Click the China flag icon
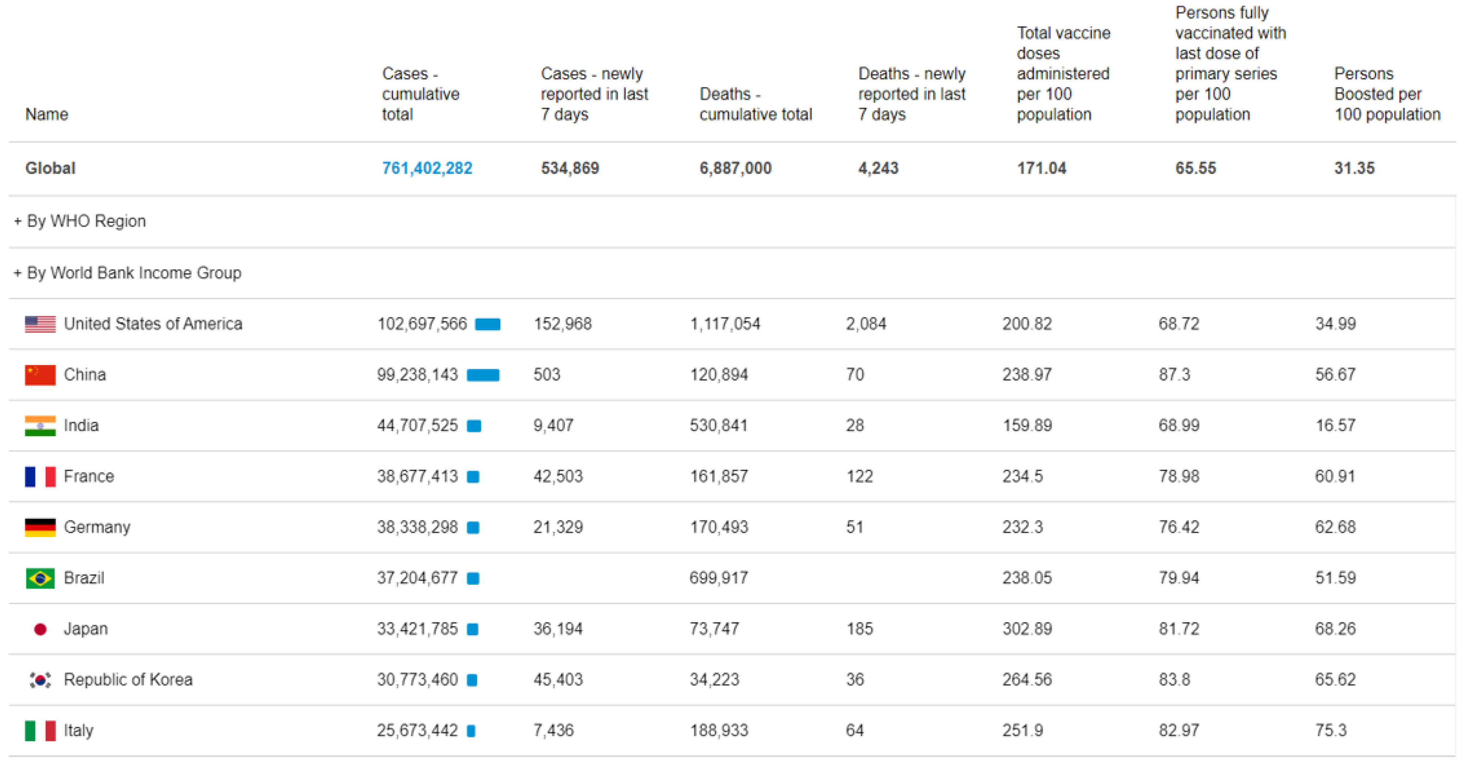Screen dimensions: 1467x765 click(x=40, y=375)
